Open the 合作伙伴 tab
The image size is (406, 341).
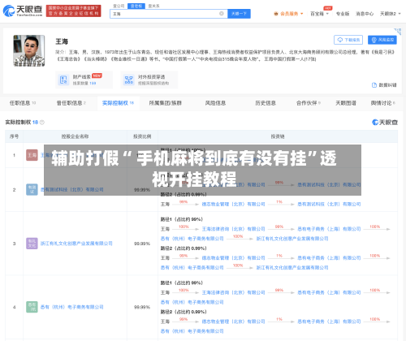coord(309,103)
